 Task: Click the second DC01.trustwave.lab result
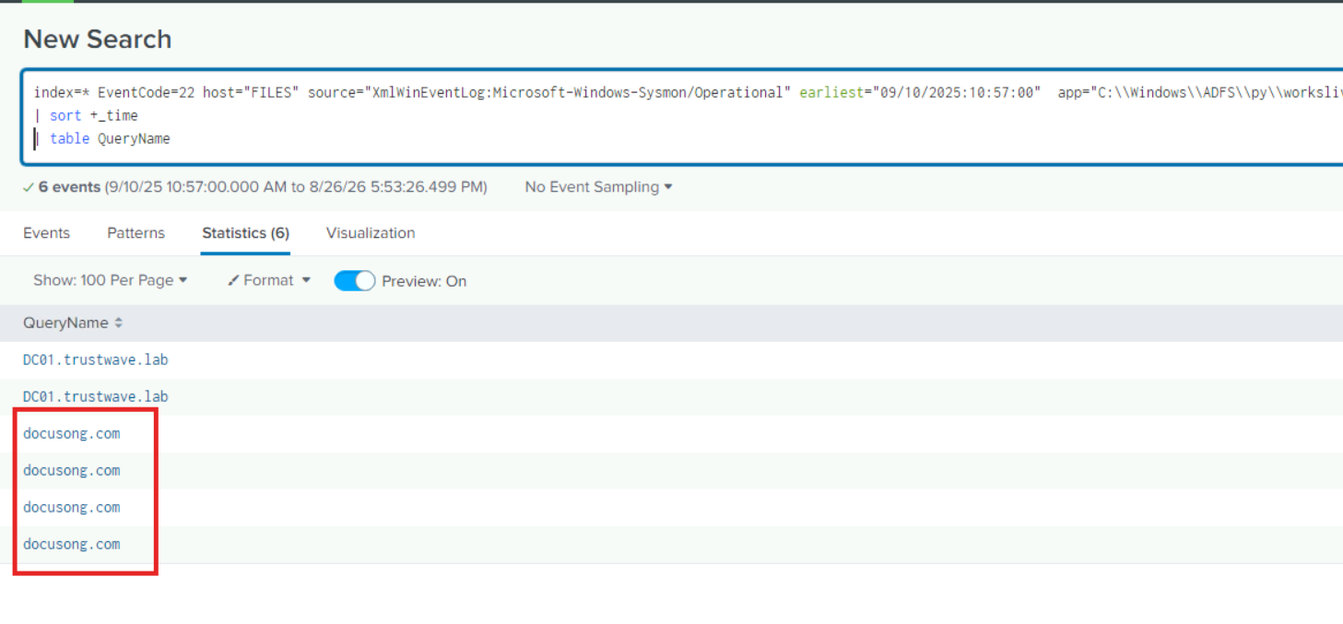[96, 396]
